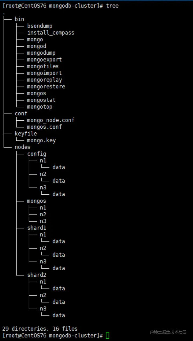Click the shard2 directory name

[36, 275]
